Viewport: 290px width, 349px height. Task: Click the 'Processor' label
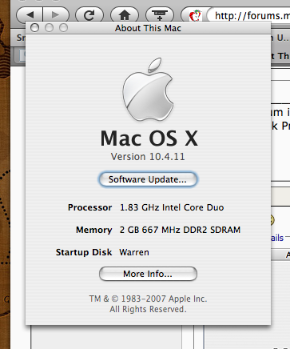89,207
